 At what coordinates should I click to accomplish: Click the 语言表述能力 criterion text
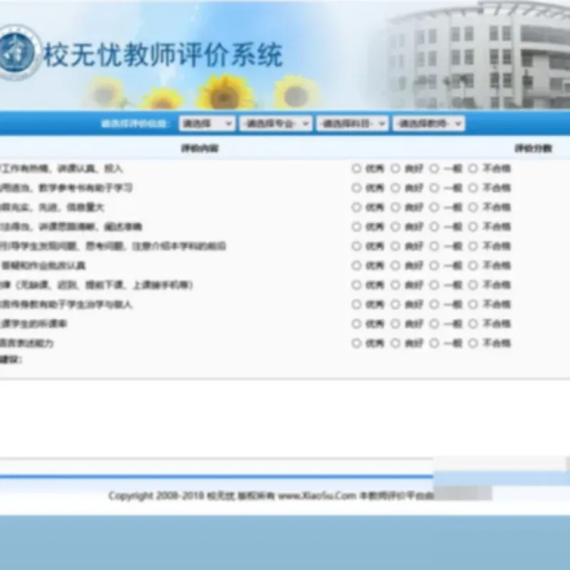coord(26,343)
